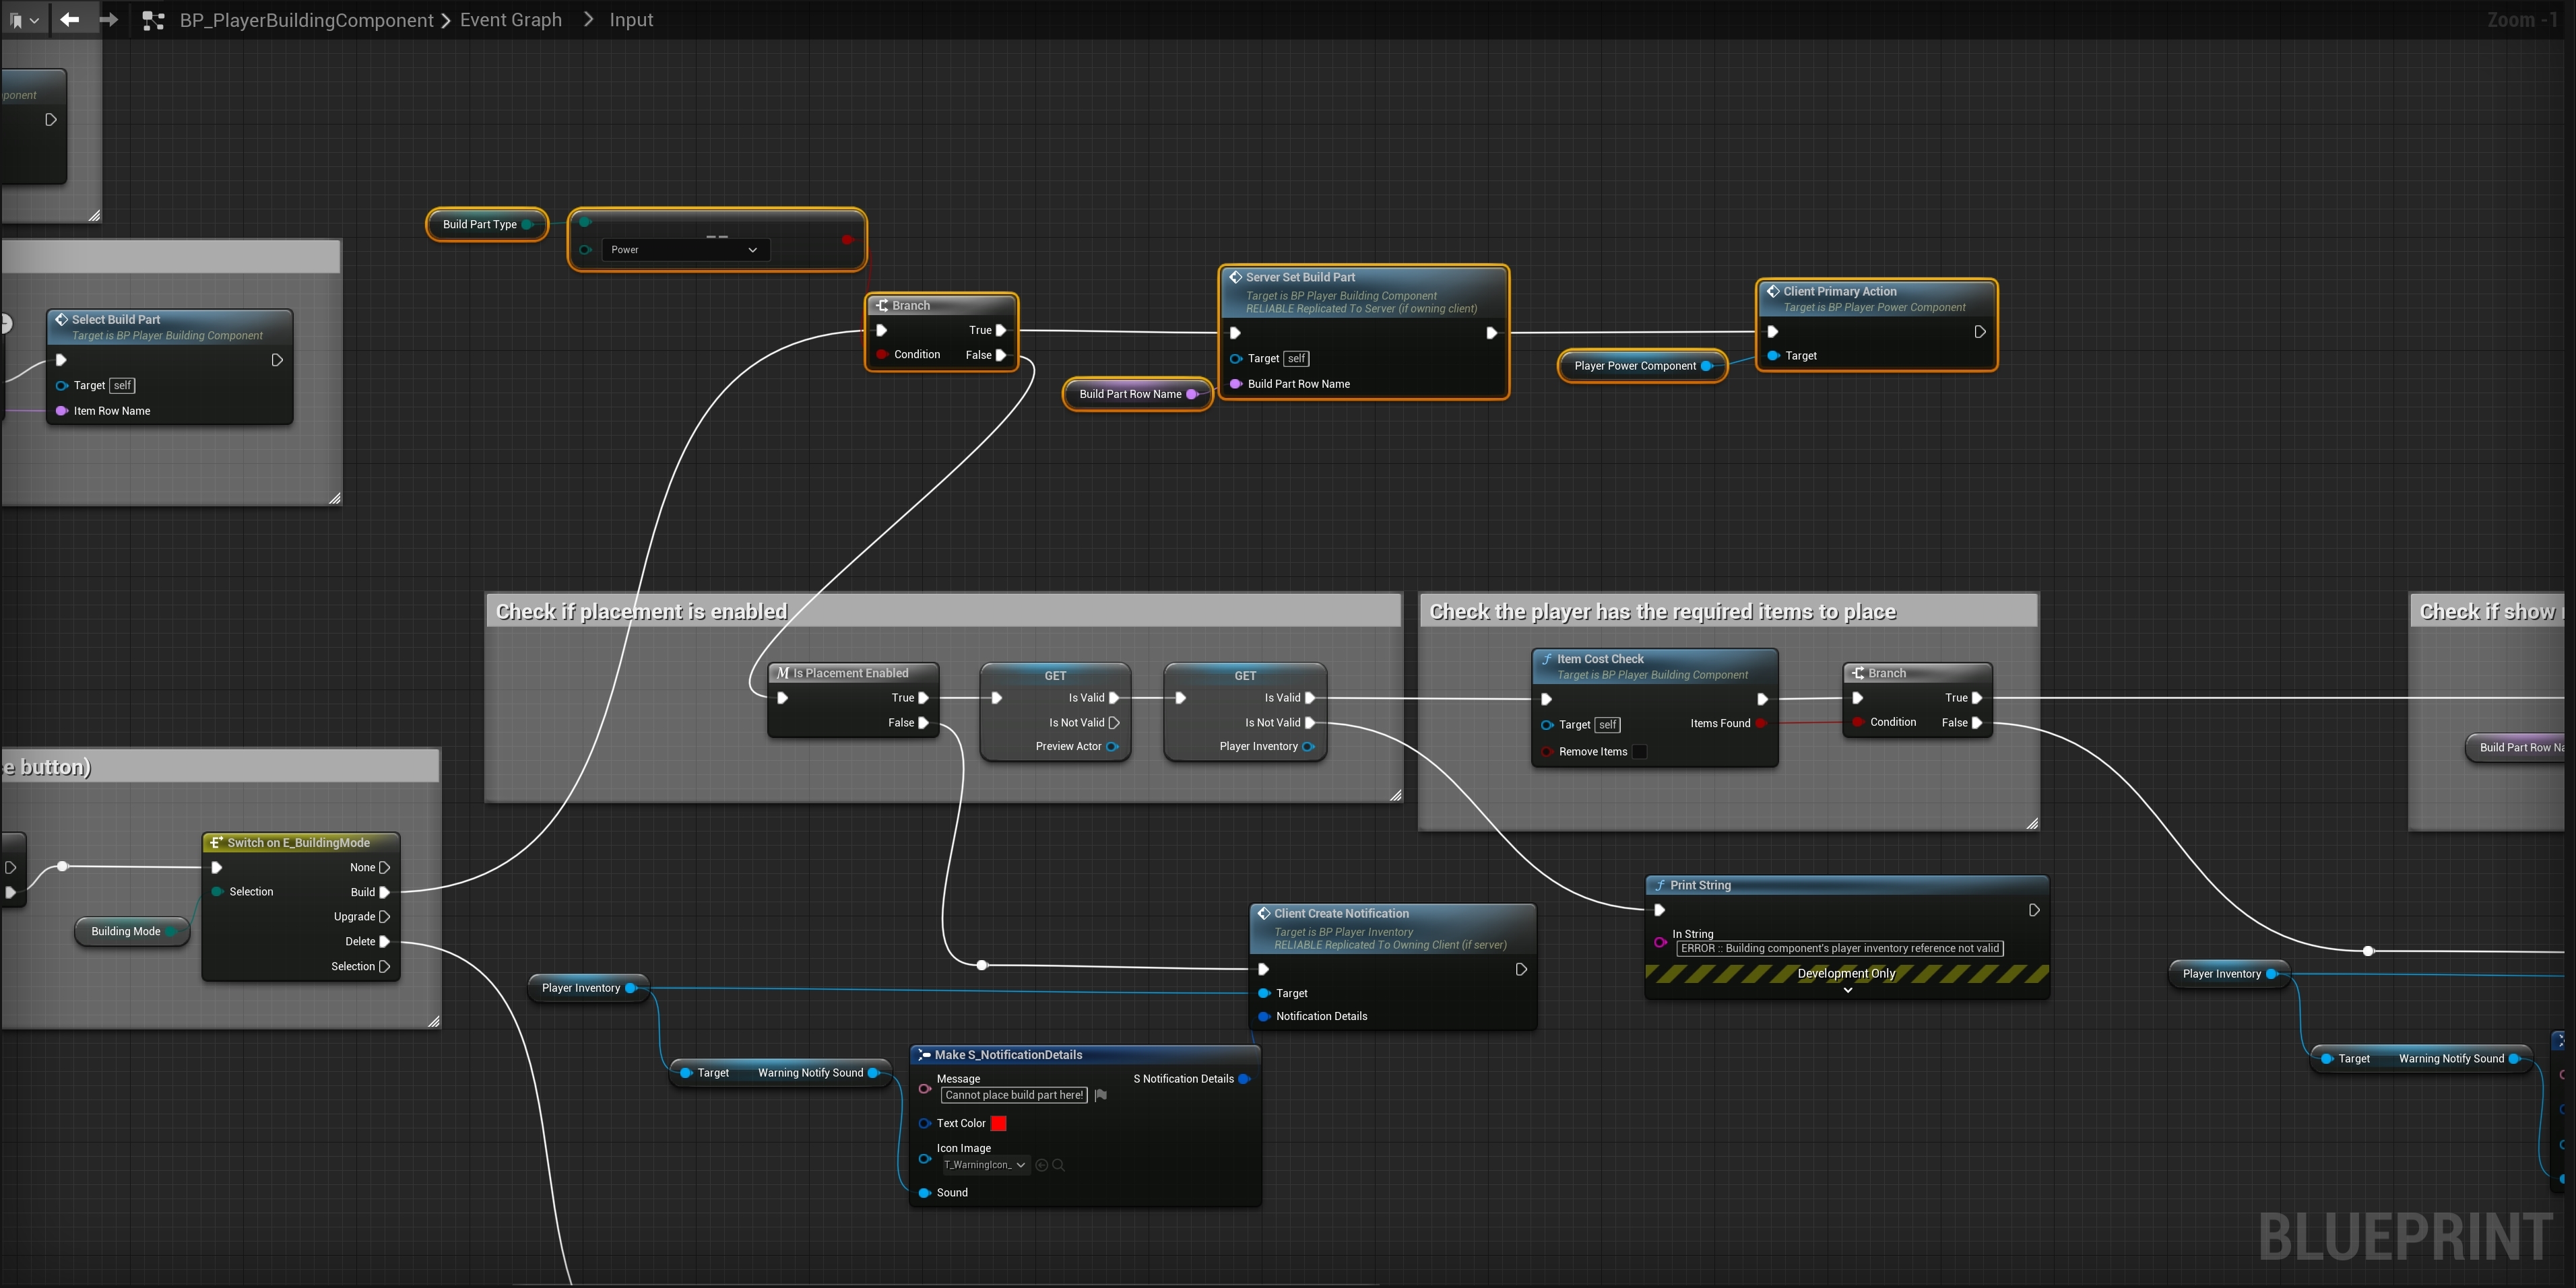This screenshot has height=1288, width=2576.
Task: Open the red Text Color swatch
Action: pyautogui.click(x=998, y=1123)
